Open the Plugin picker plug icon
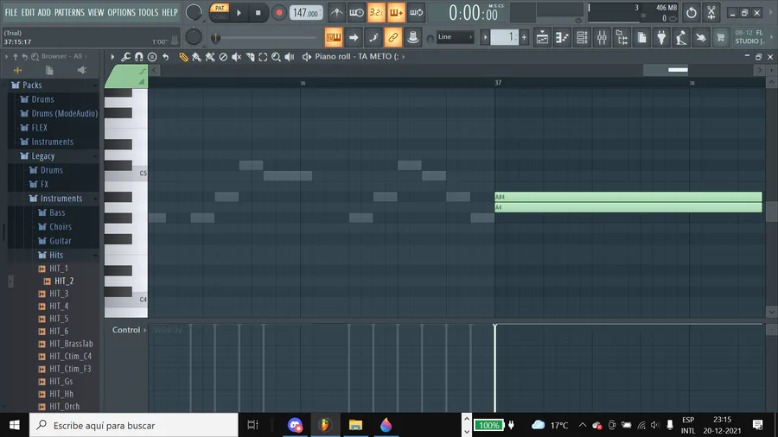 coord(661,37)
